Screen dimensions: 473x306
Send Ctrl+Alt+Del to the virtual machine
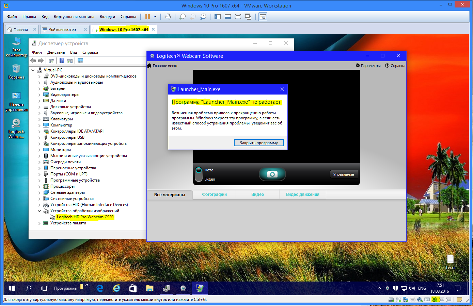coord(168,17)
